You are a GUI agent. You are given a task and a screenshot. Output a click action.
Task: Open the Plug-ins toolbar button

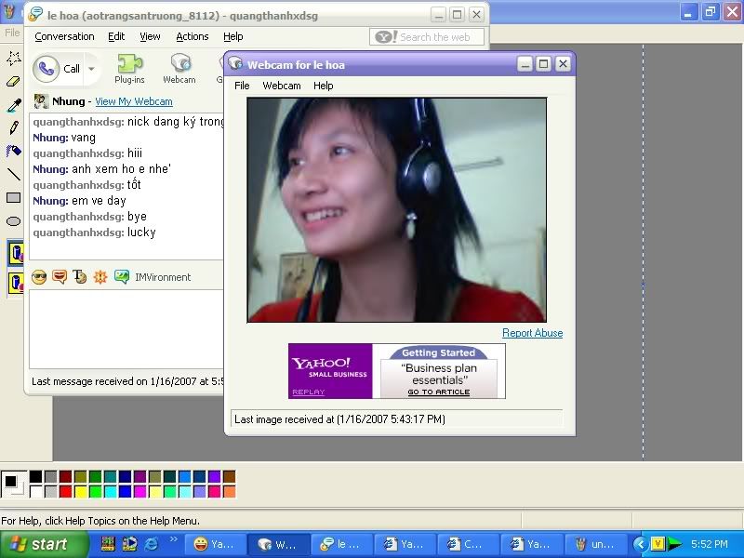(x=129, y=69)
